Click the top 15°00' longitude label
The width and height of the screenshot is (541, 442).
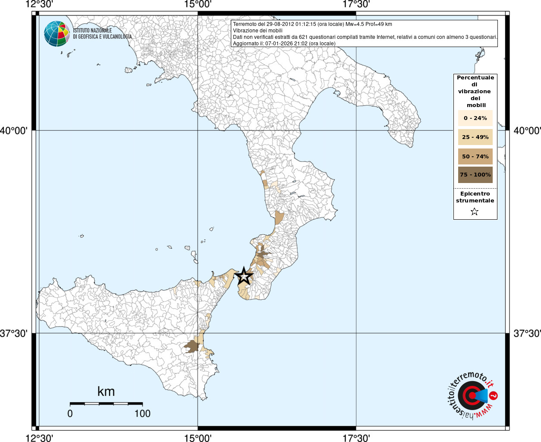point(198,5)
